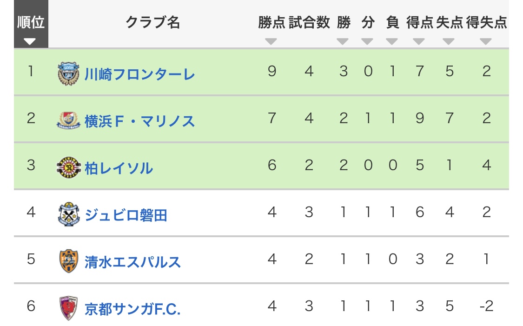Sort by 得失点 goal difference arrow
This screenshot has height=326, width=523.
[x=486, y=42]
